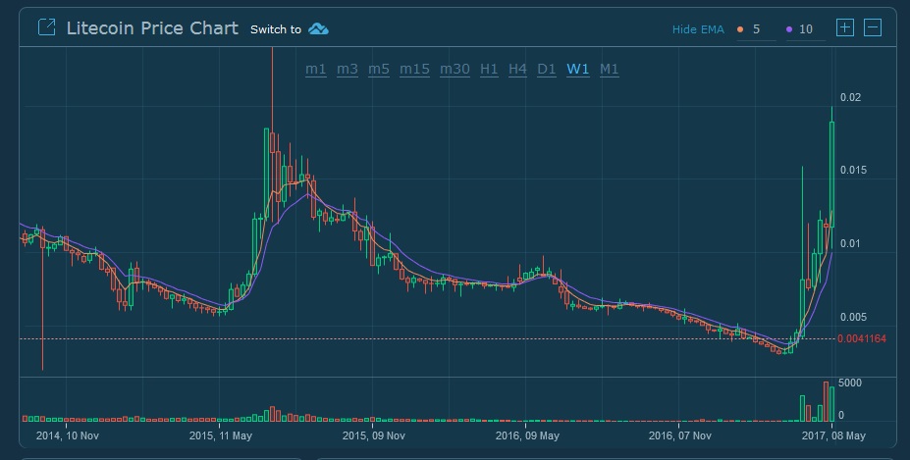Select the H1 timeframe
This screenshot has height=460, width=910.
click(x=489, y=69)
